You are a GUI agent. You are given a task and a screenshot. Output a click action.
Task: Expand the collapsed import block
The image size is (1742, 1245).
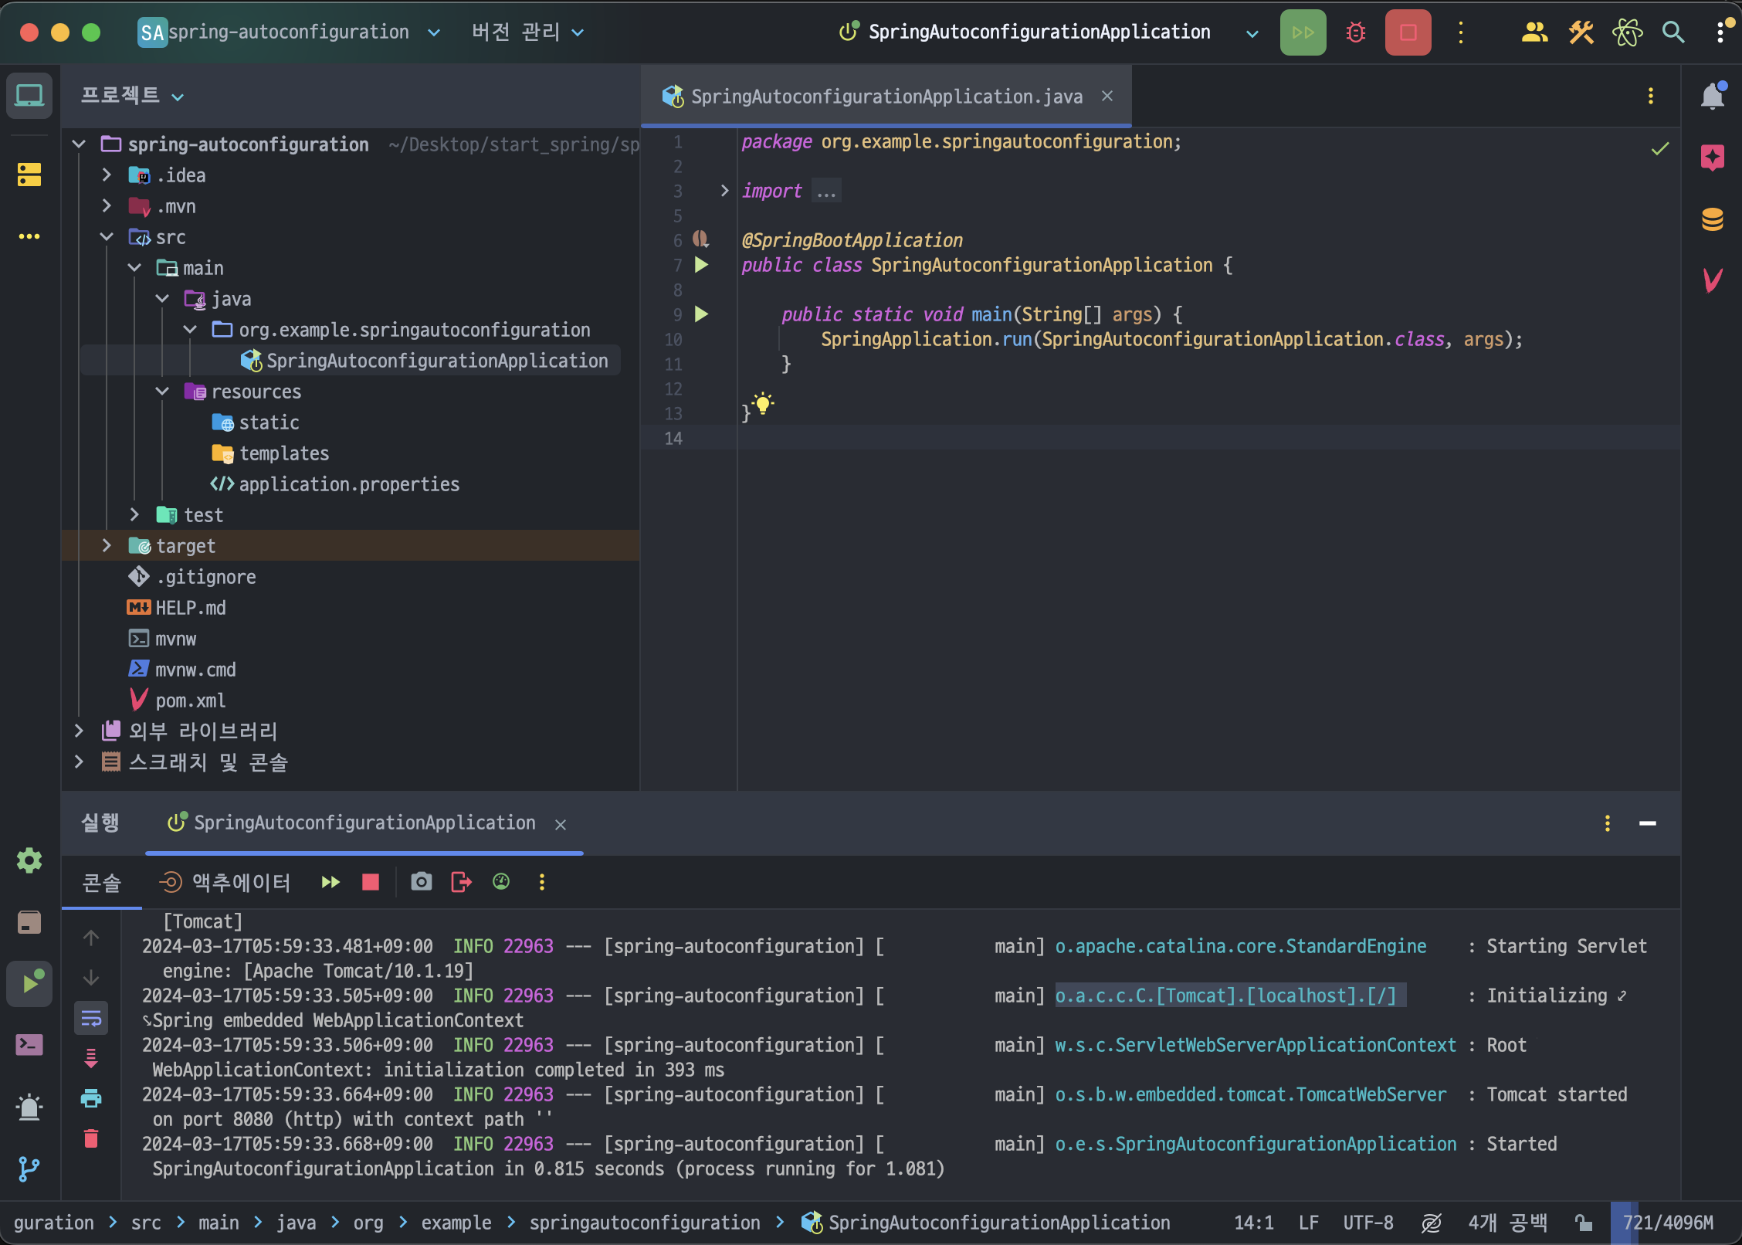tap(724, 191)
